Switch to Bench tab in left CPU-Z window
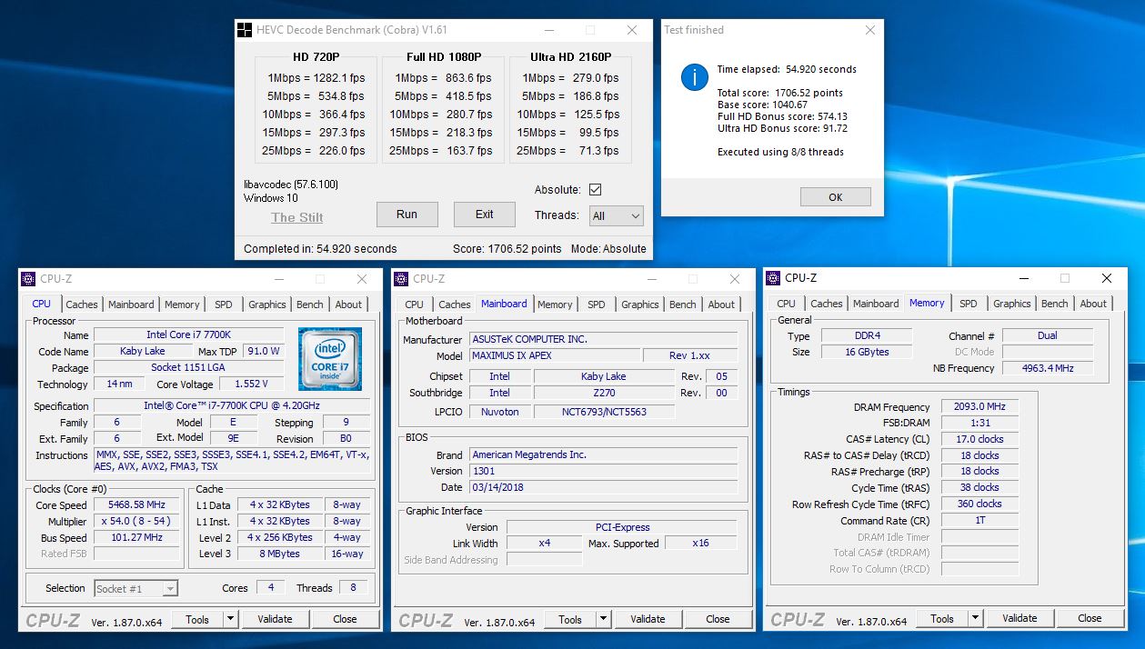 (x=310, y=305)
